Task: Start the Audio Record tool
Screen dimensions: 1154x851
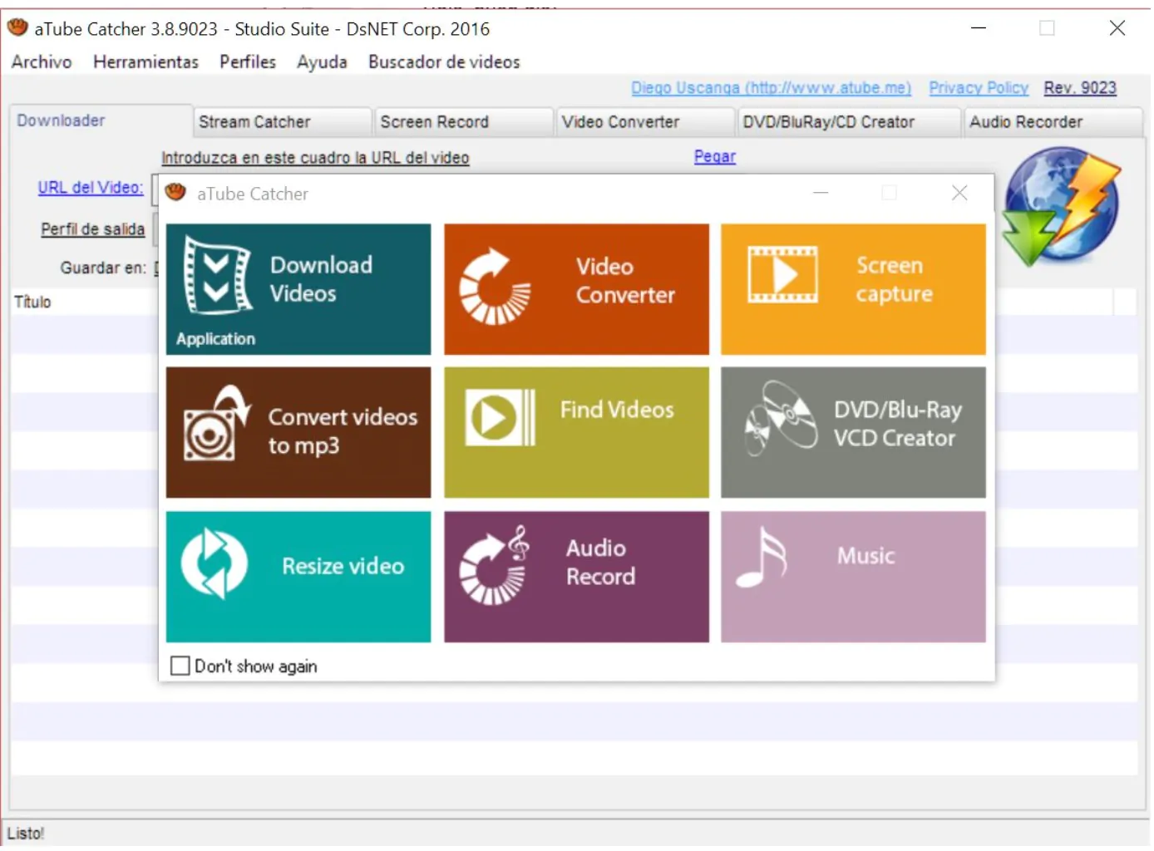Action: [x=576, y=577]
